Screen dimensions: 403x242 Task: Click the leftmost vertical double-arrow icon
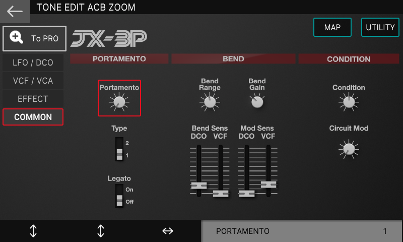point(33,231)
